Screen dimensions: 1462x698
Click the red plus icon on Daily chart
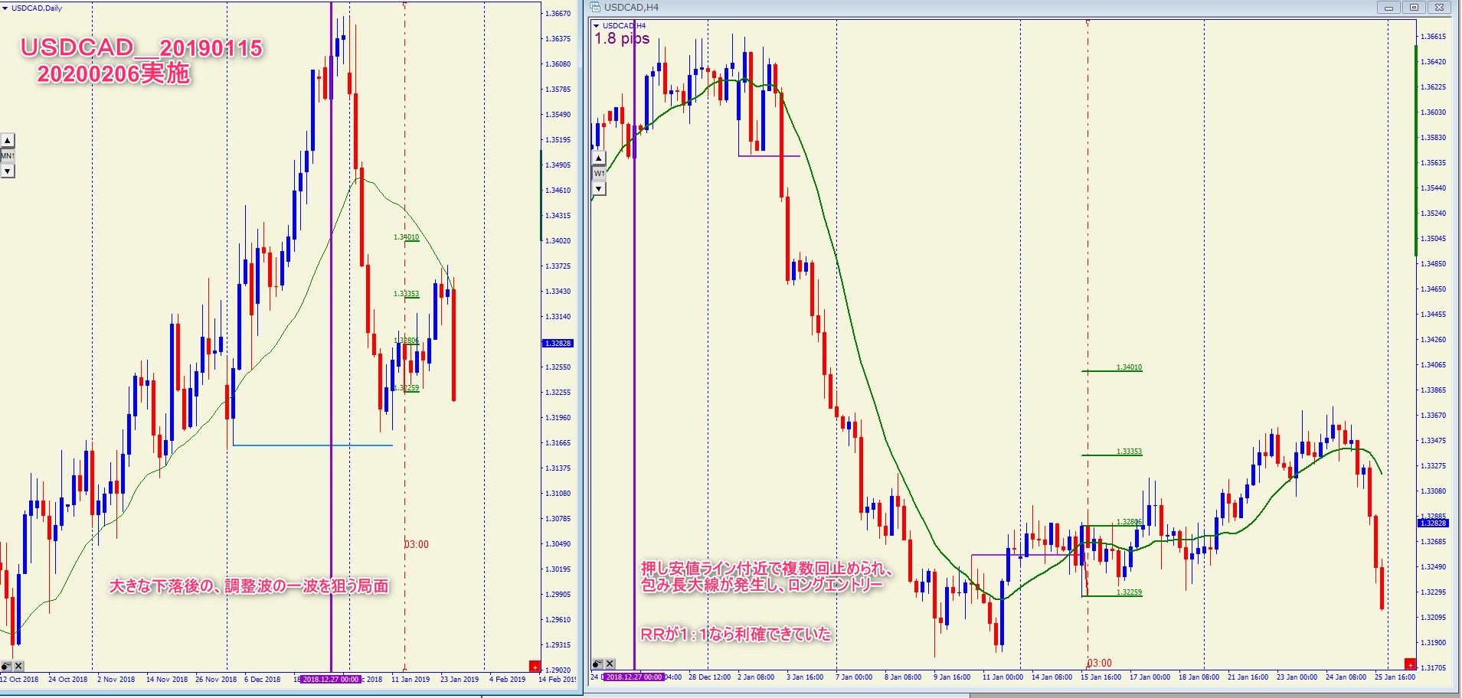pyautogui.click(x=535, y=667)
